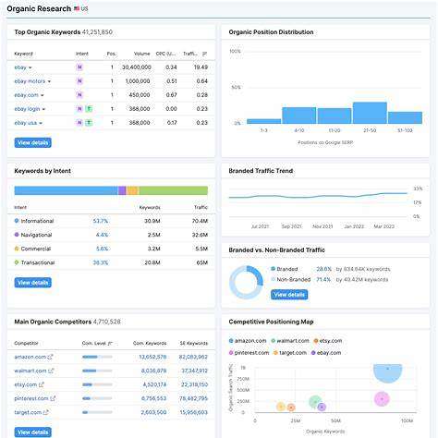Click the Branded vs Non-Branded donut chart
The height and width of the screenshot is (438, 438).
tap(246, 283)
